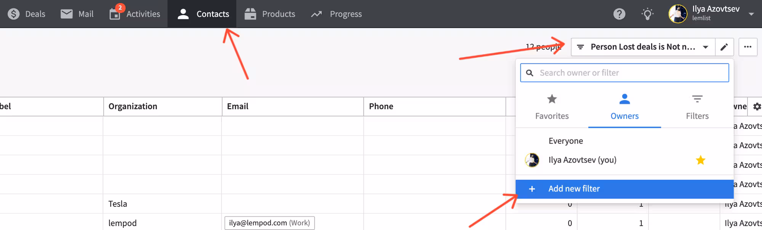762x230 pixels.
Task: Click the pencil edit filter icon
Action: click(724, 47)
